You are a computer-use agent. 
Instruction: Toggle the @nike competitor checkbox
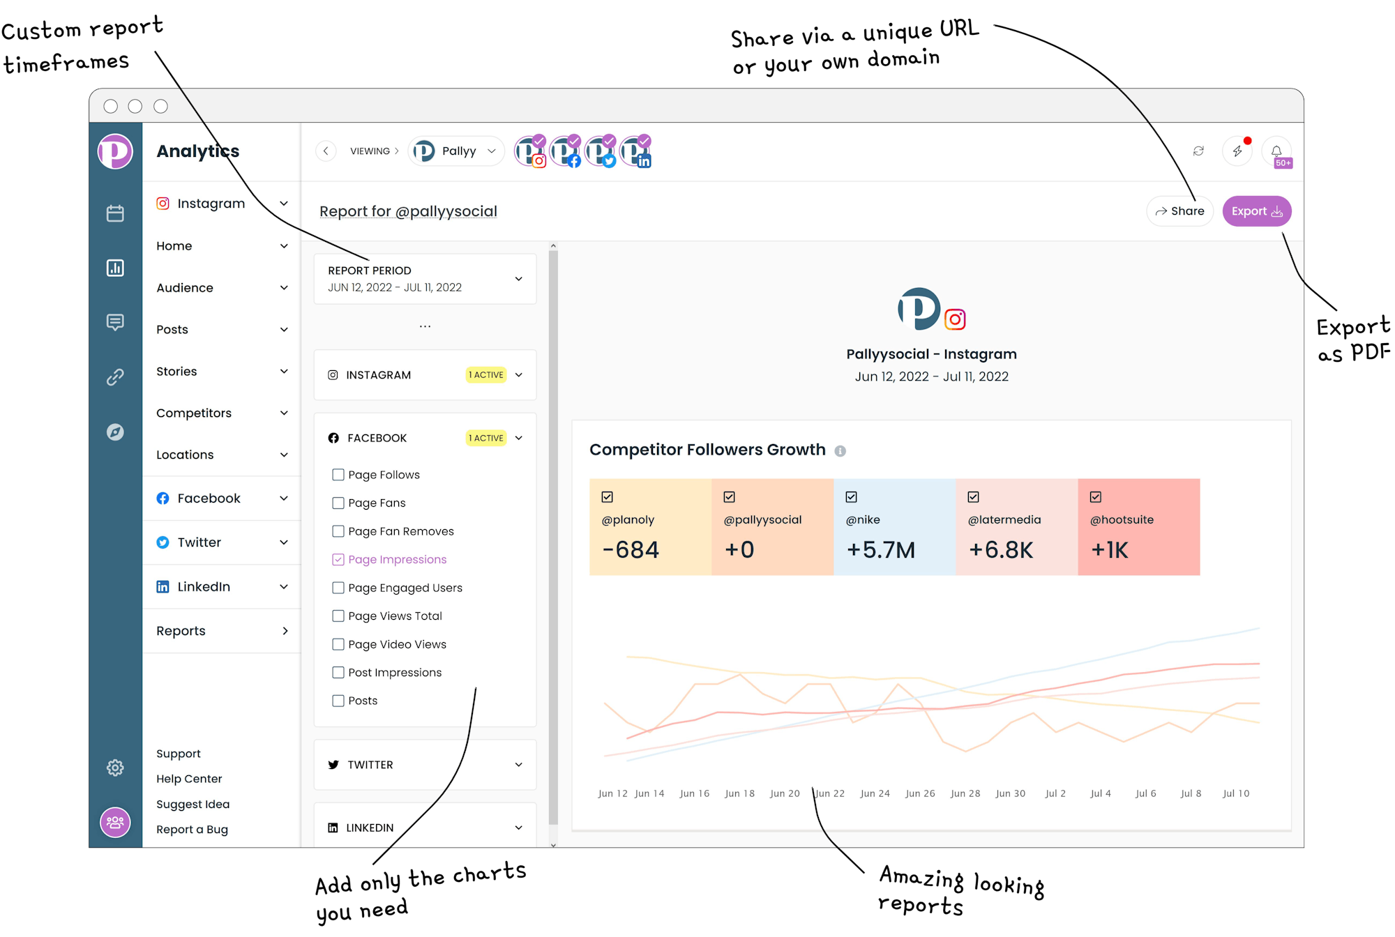point(851,497)
